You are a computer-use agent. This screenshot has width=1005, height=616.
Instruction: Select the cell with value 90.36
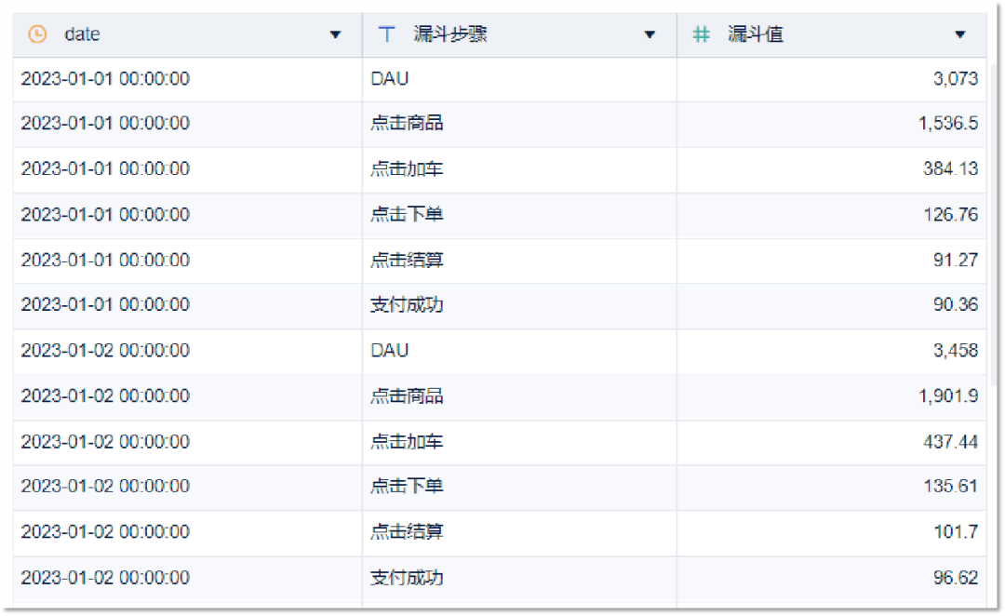[x=832, y=305]
